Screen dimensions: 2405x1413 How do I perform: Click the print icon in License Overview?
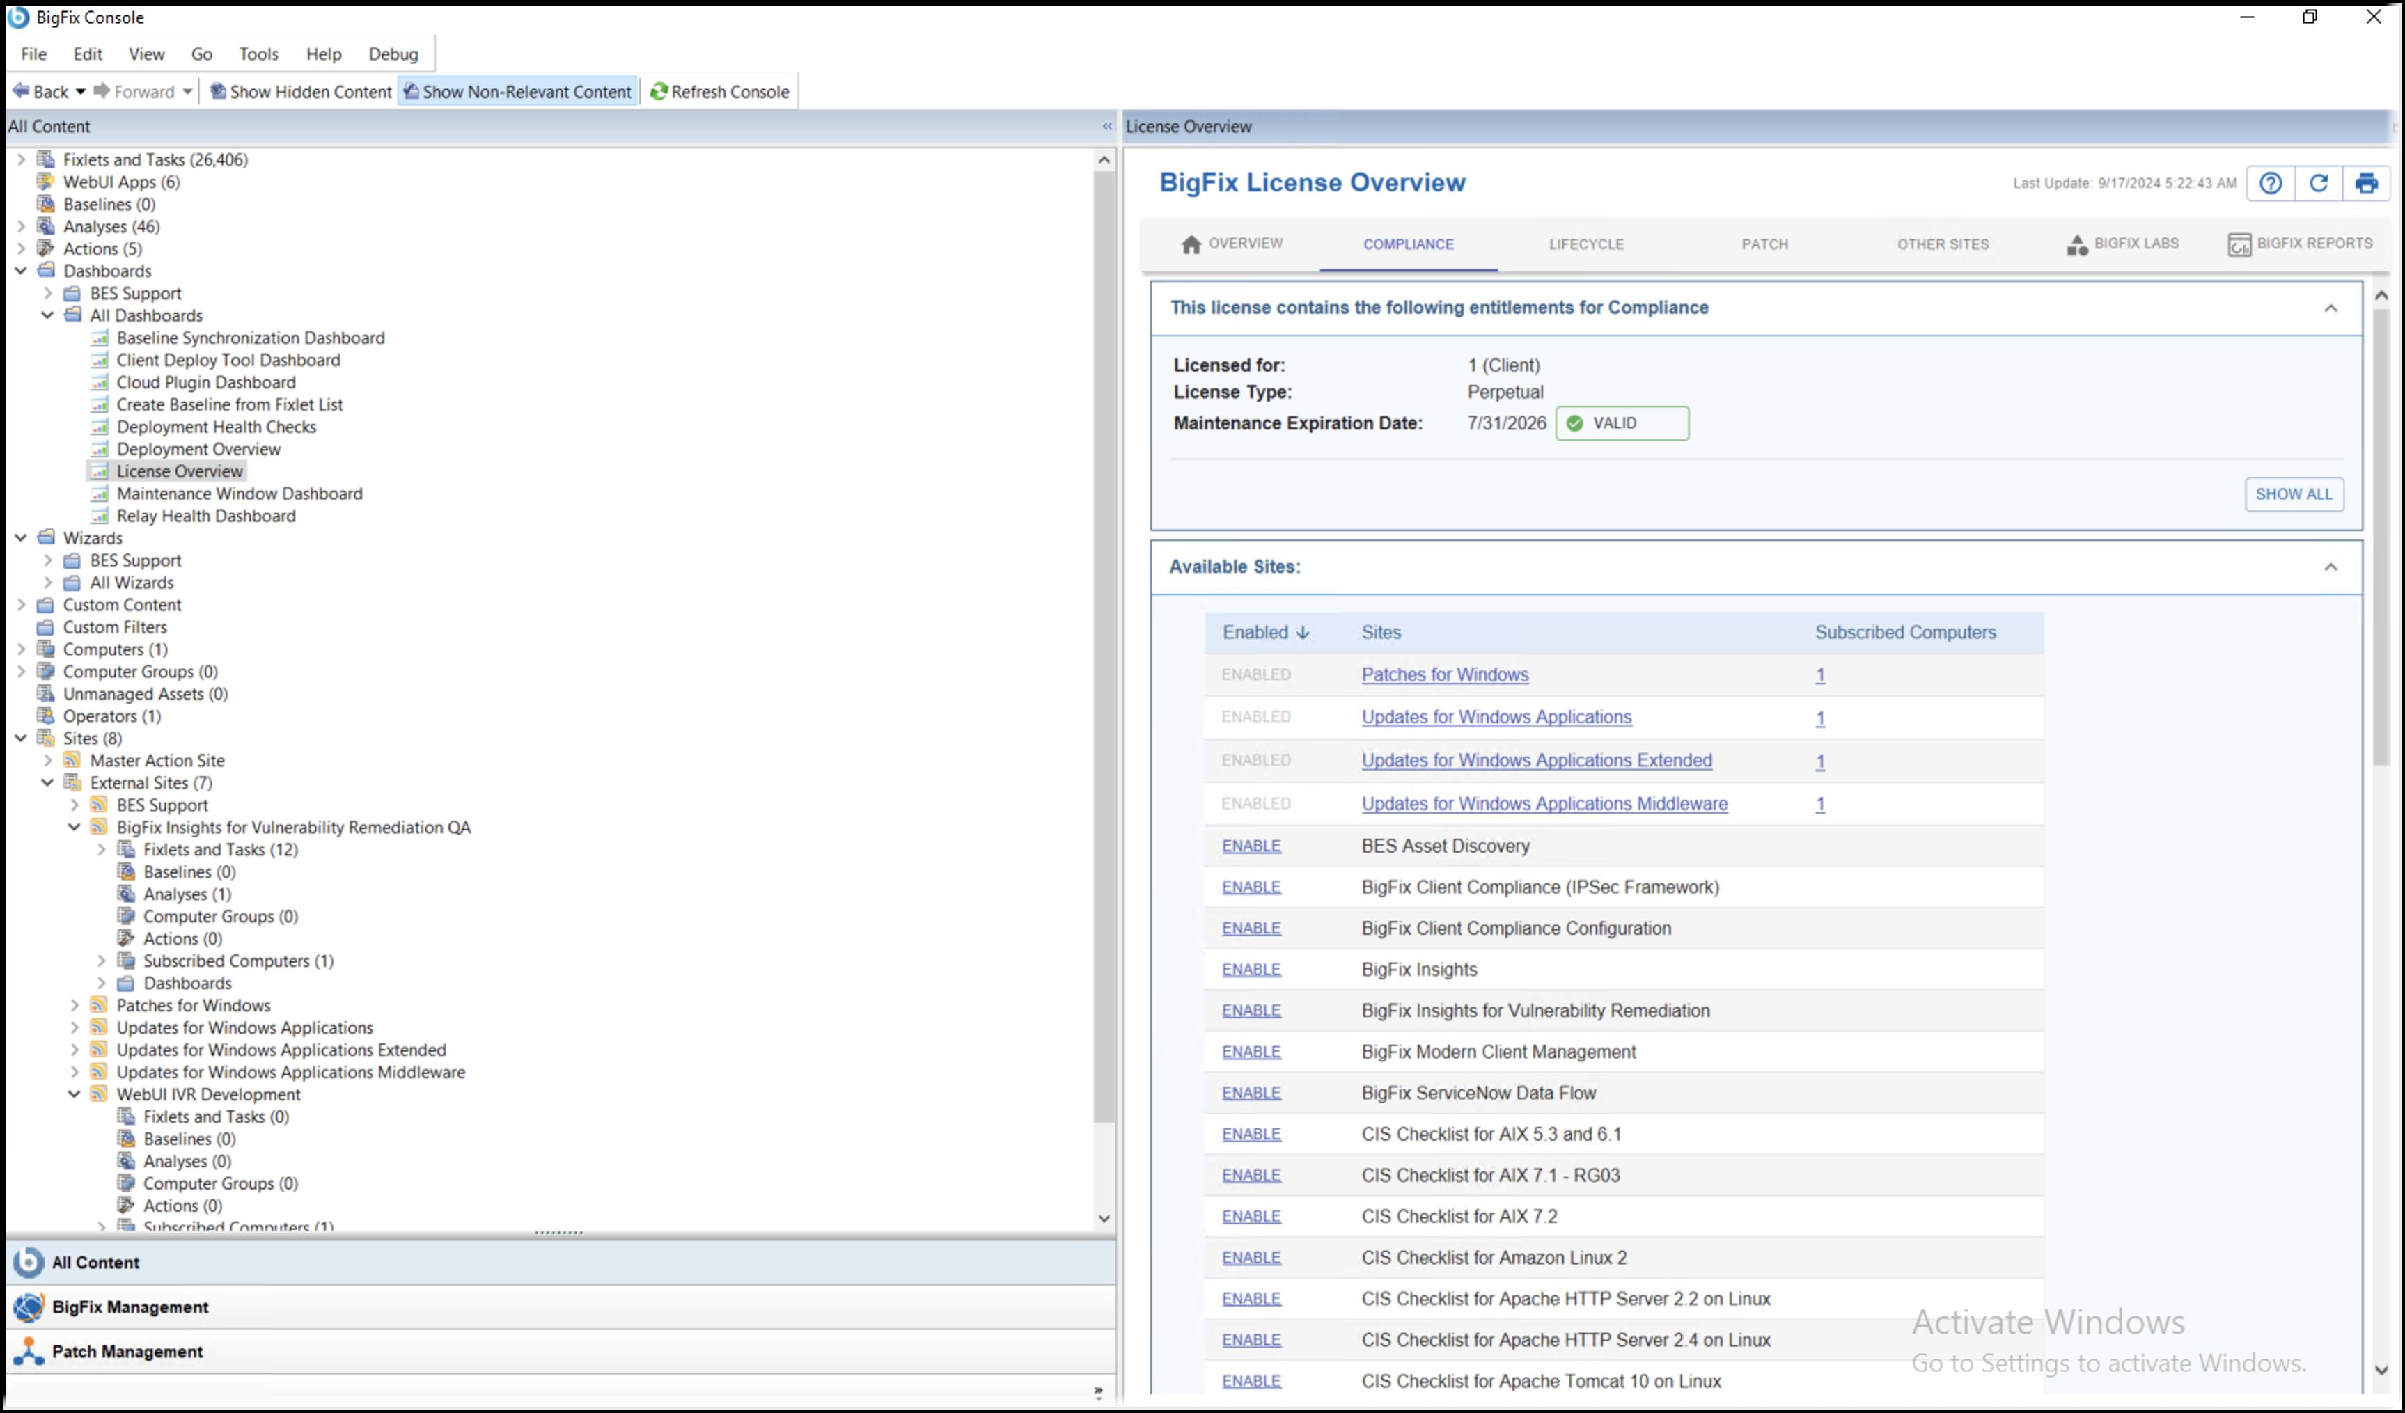coord(2366,183)
